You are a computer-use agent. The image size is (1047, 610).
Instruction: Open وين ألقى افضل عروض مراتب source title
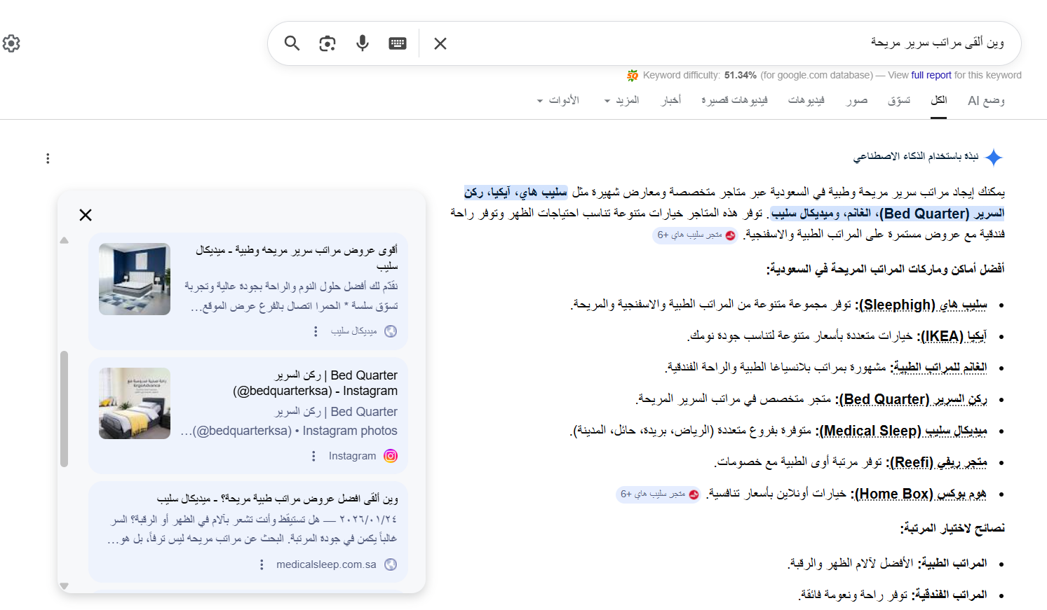(278, 499)
